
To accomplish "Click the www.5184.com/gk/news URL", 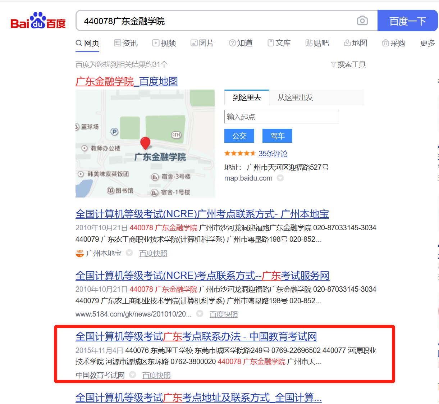I will (133, 314).
